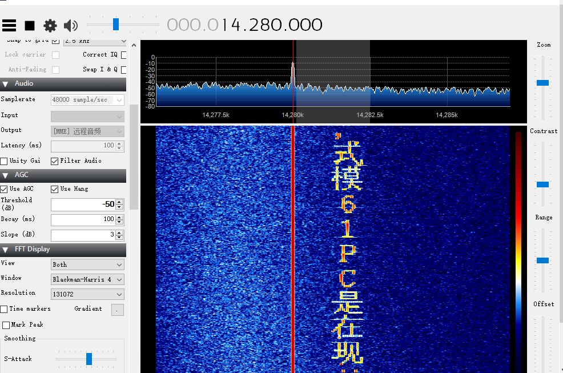
Task: Toggle the Lock carrier checkbox
Action: point(55,55)
